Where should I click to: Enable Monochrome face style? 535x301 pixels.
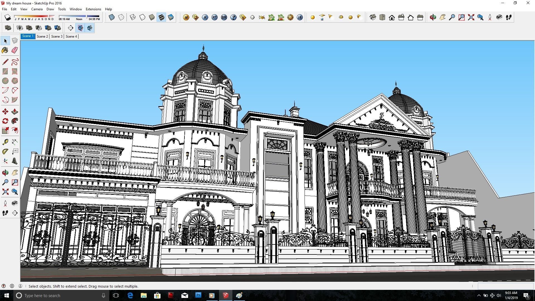point(171,17)
